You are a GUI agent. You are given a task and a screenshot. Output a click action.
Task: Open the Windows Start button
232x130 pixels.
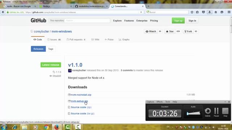4,127
